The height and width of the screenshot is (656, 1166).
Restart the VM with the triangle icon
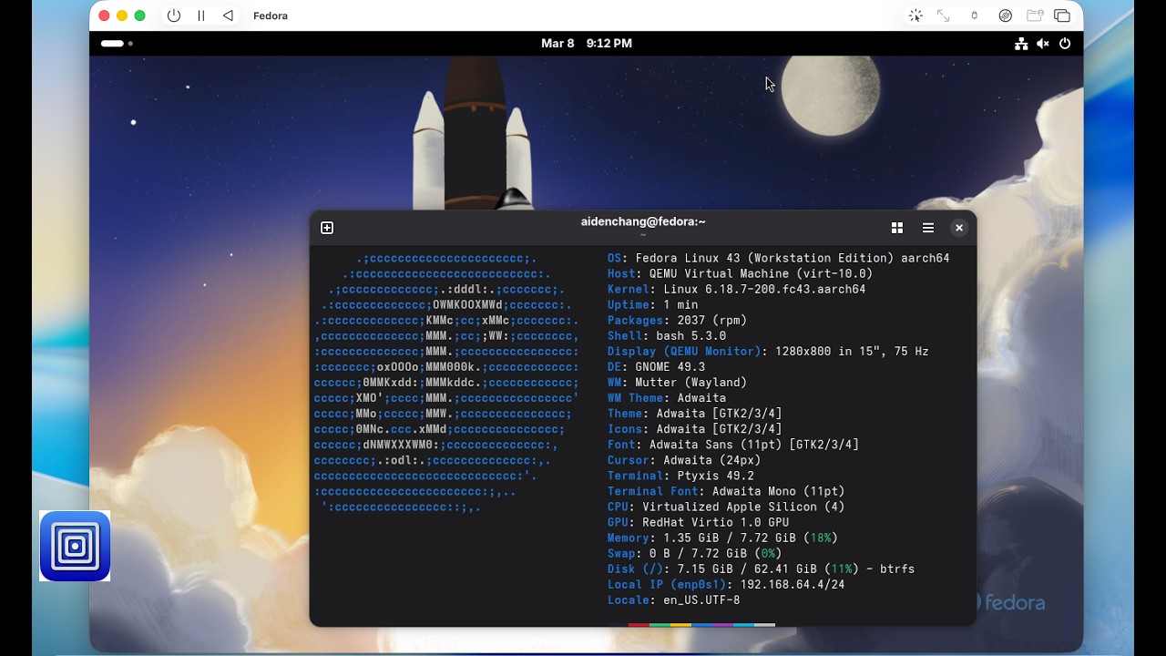click(x=228, y=15)
